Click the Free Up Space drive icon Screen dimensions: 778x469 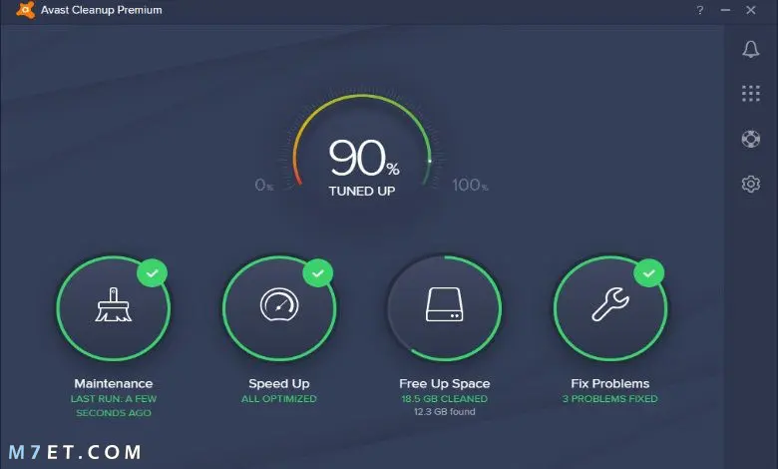(x=445, y=304)
